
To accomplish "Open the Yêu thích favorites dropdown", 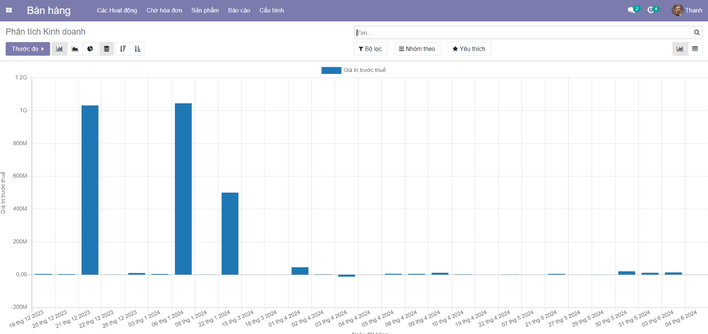I will click(469, 49).
